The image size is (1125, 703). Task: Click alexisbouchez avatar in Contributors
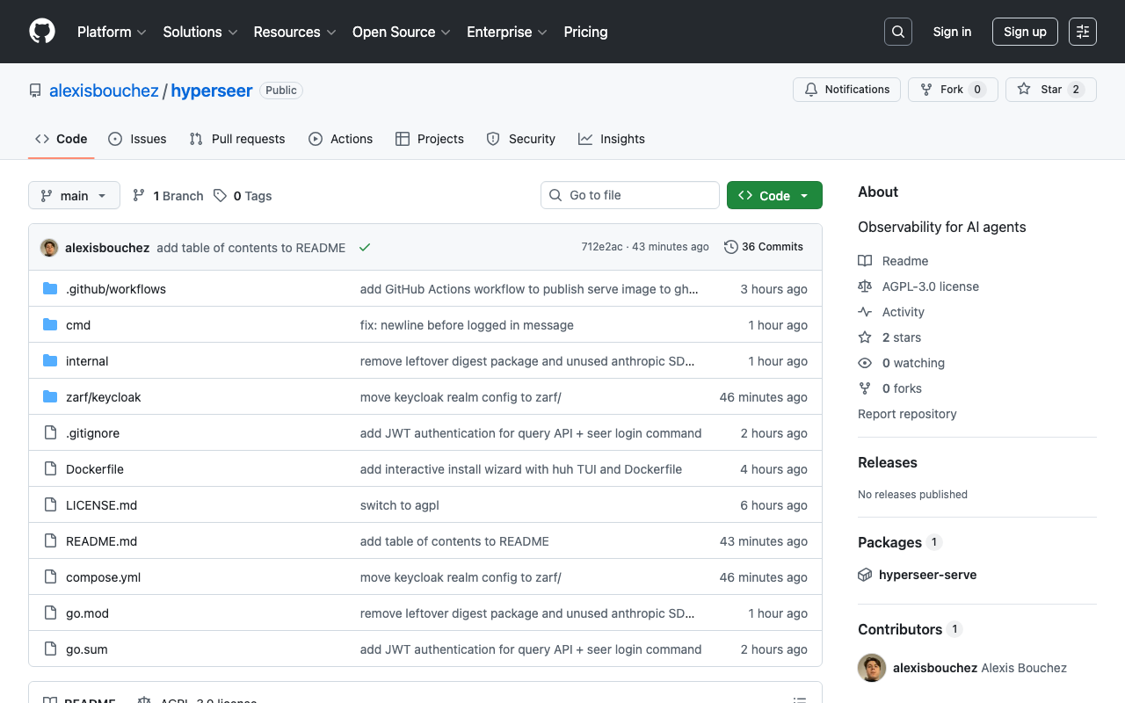coord(872,668)
